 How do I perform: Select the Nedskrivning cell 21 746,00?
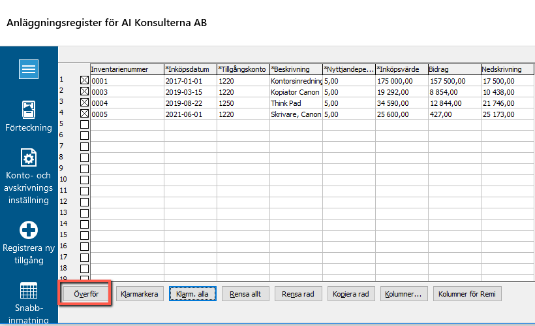pos(508,103)
